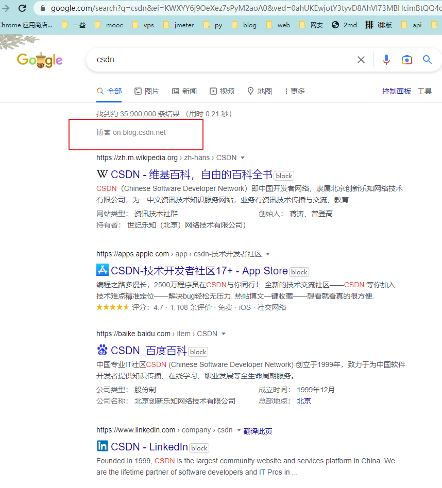Viewport: 442px width, 488px height.
Task: Click the Wikipedia W favicon
Action: click(x=102, y=174)
